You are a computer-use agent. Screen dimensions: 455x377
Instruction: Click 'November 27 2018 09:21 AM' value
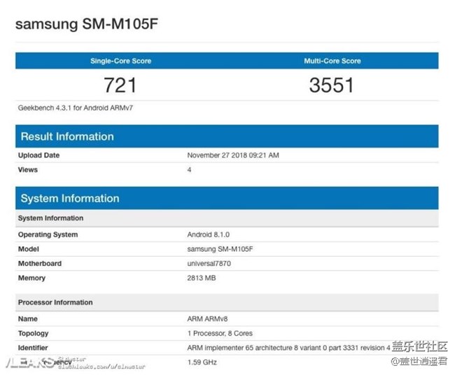tap(233, 155)
